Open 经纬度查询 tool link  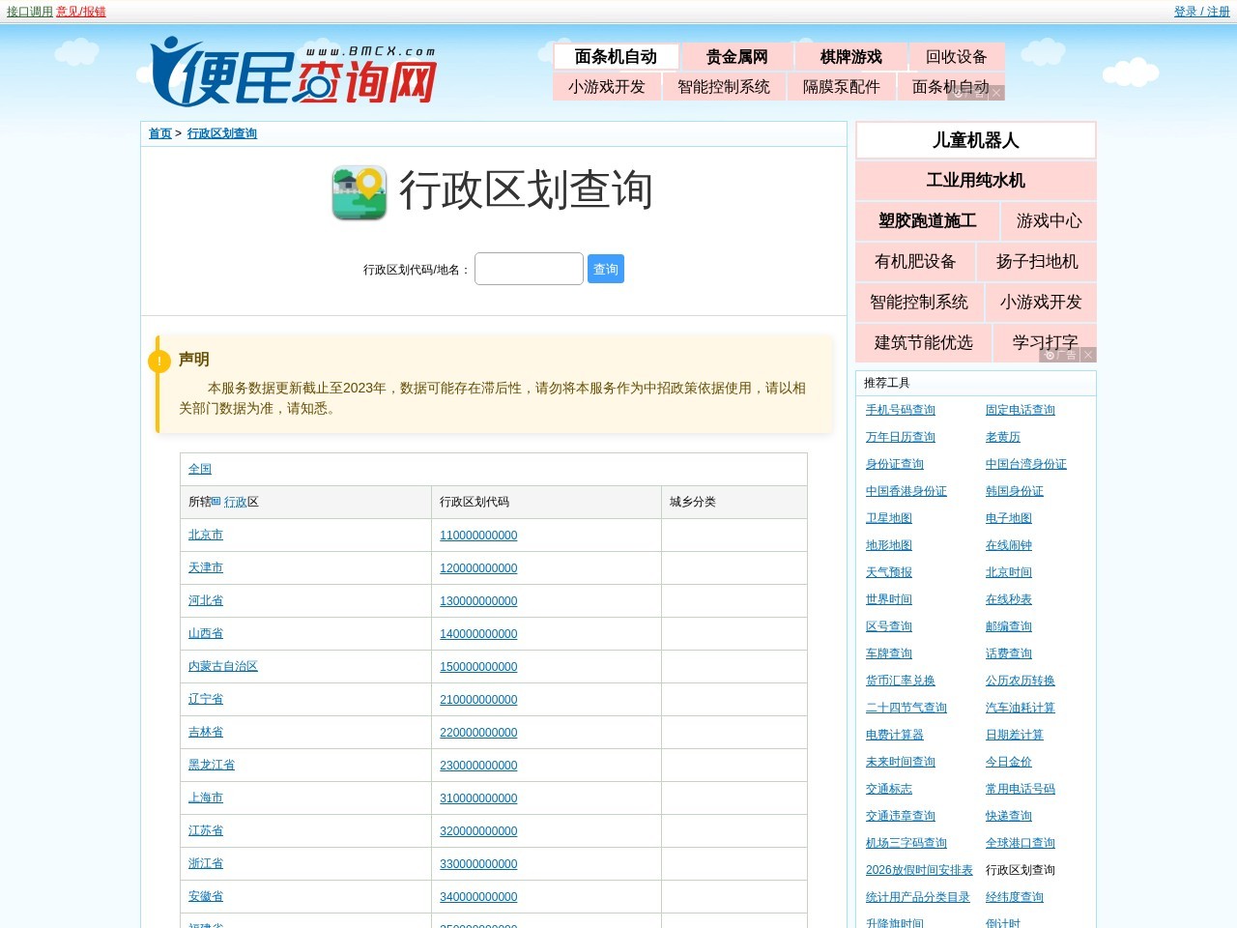[1015, 897]
